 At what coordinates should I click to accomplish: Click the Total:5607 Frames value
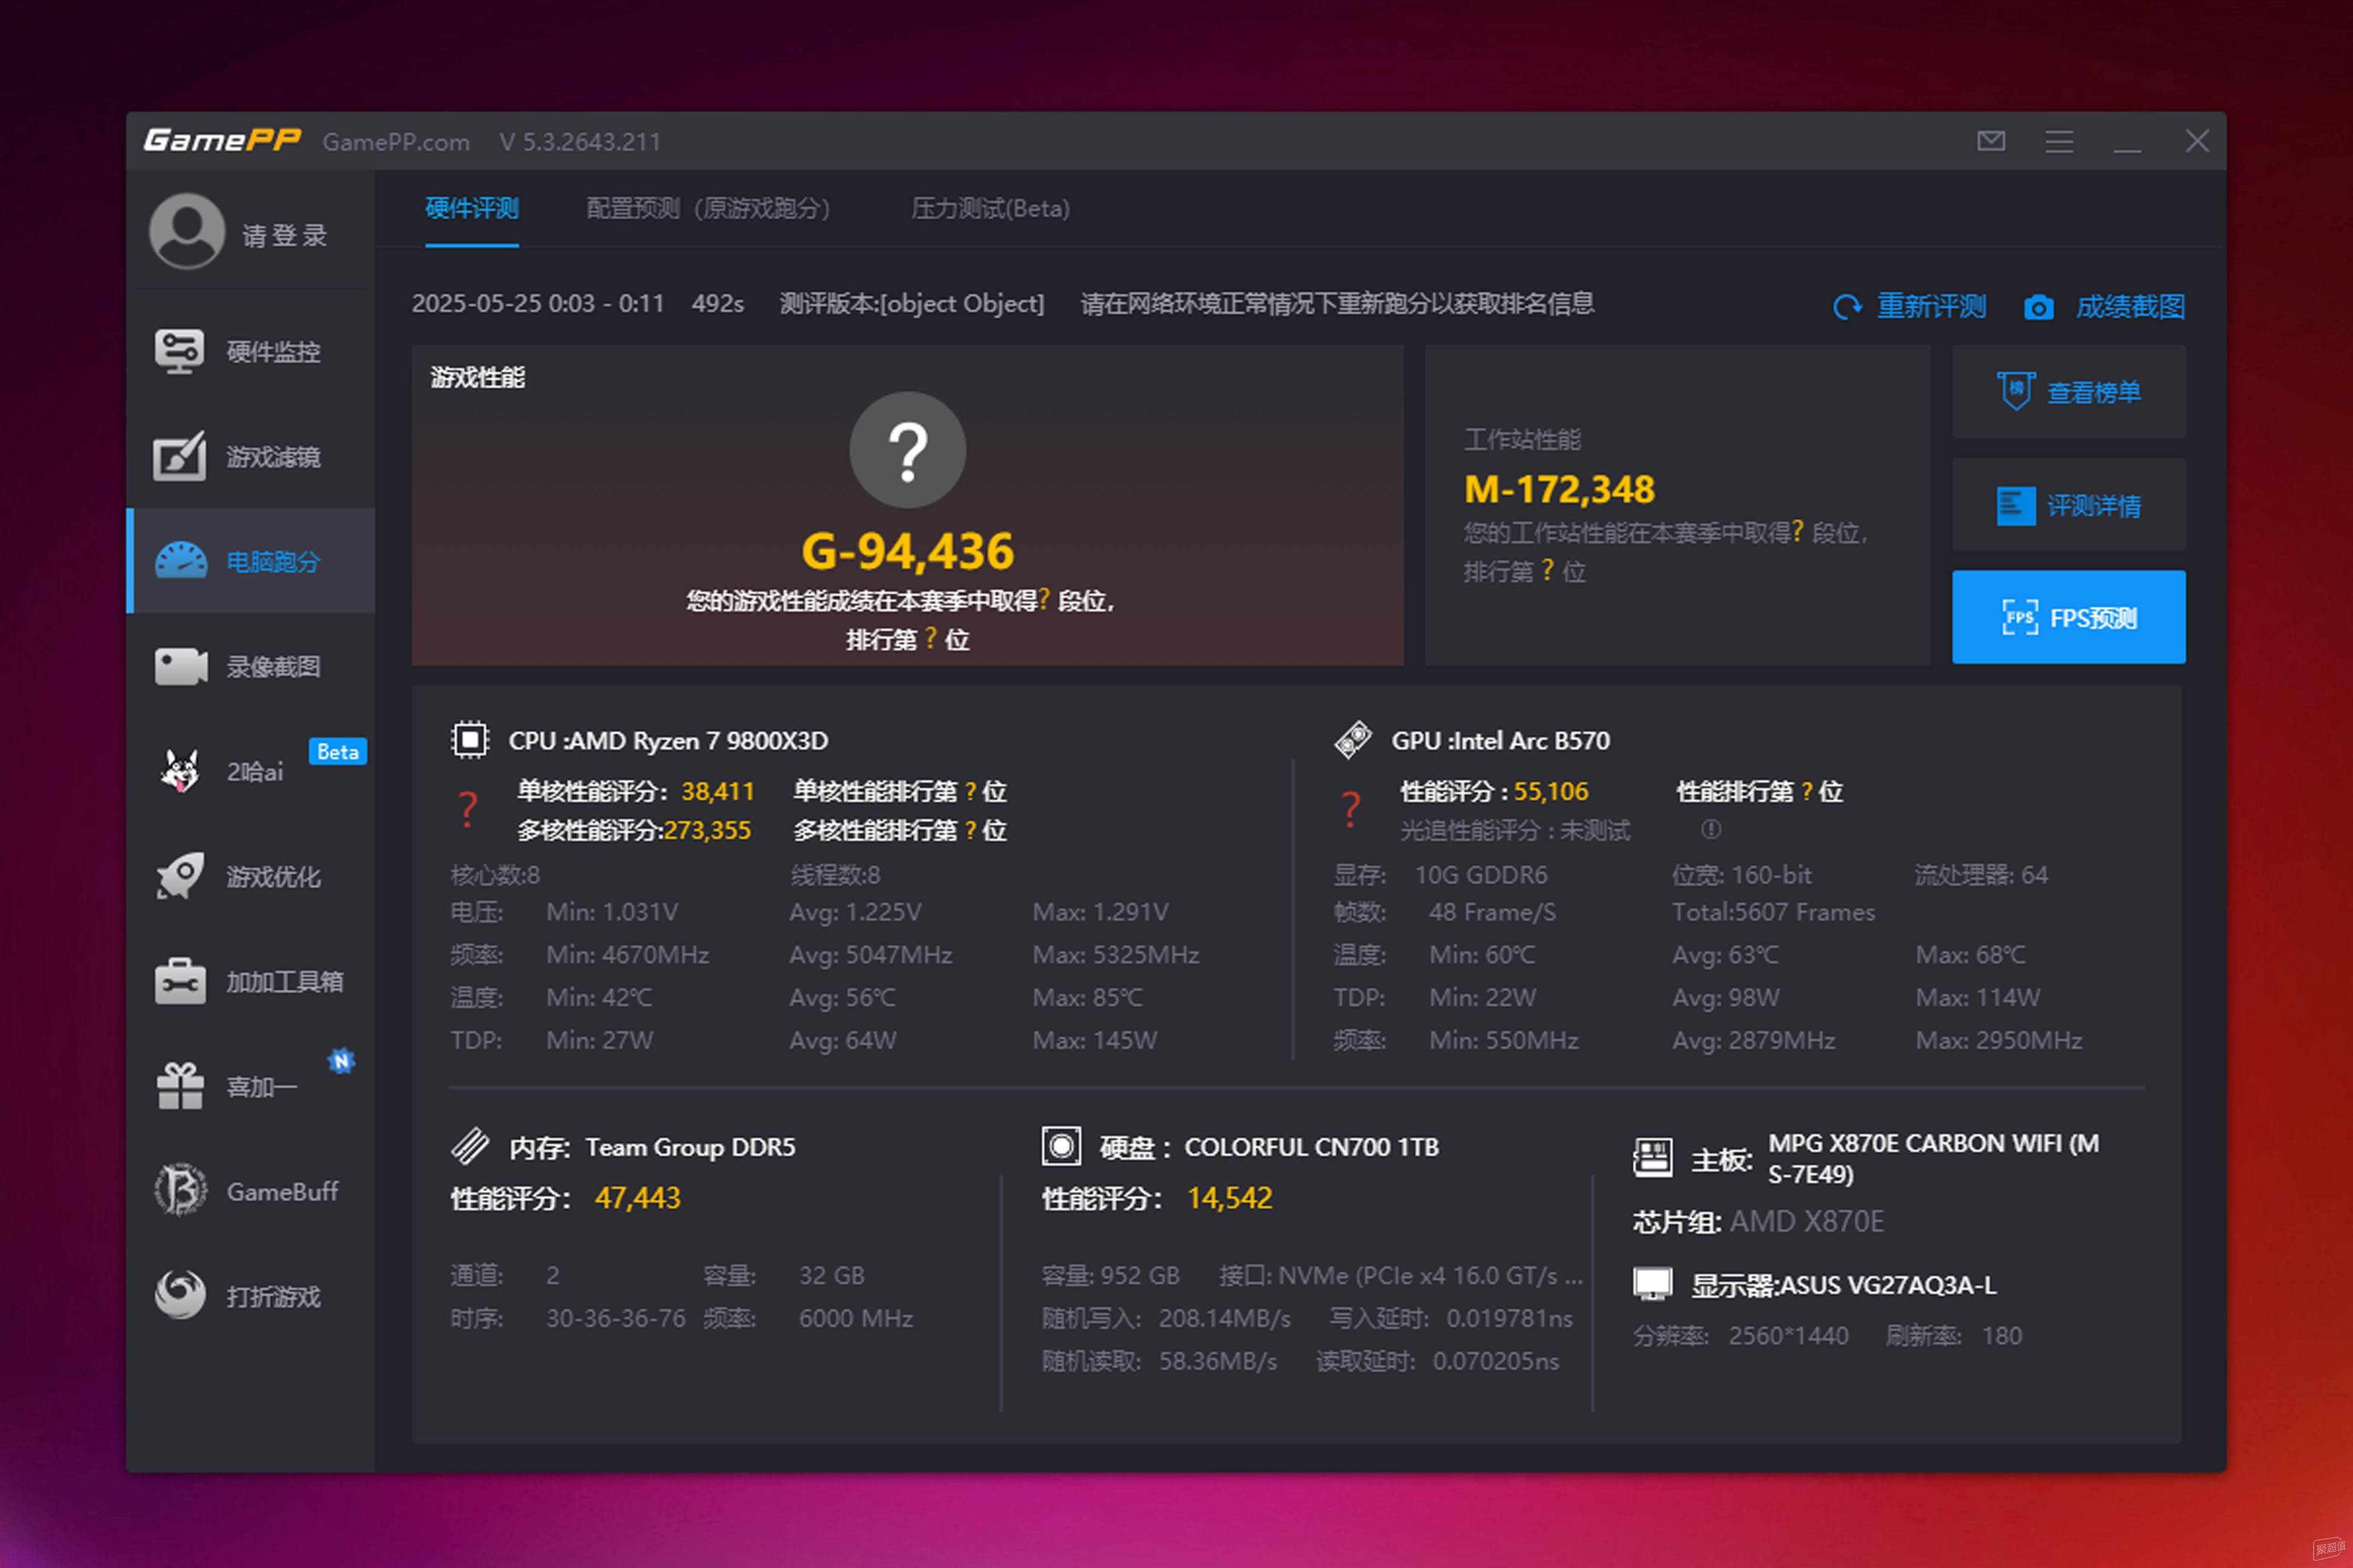(x=1774, y=912)
